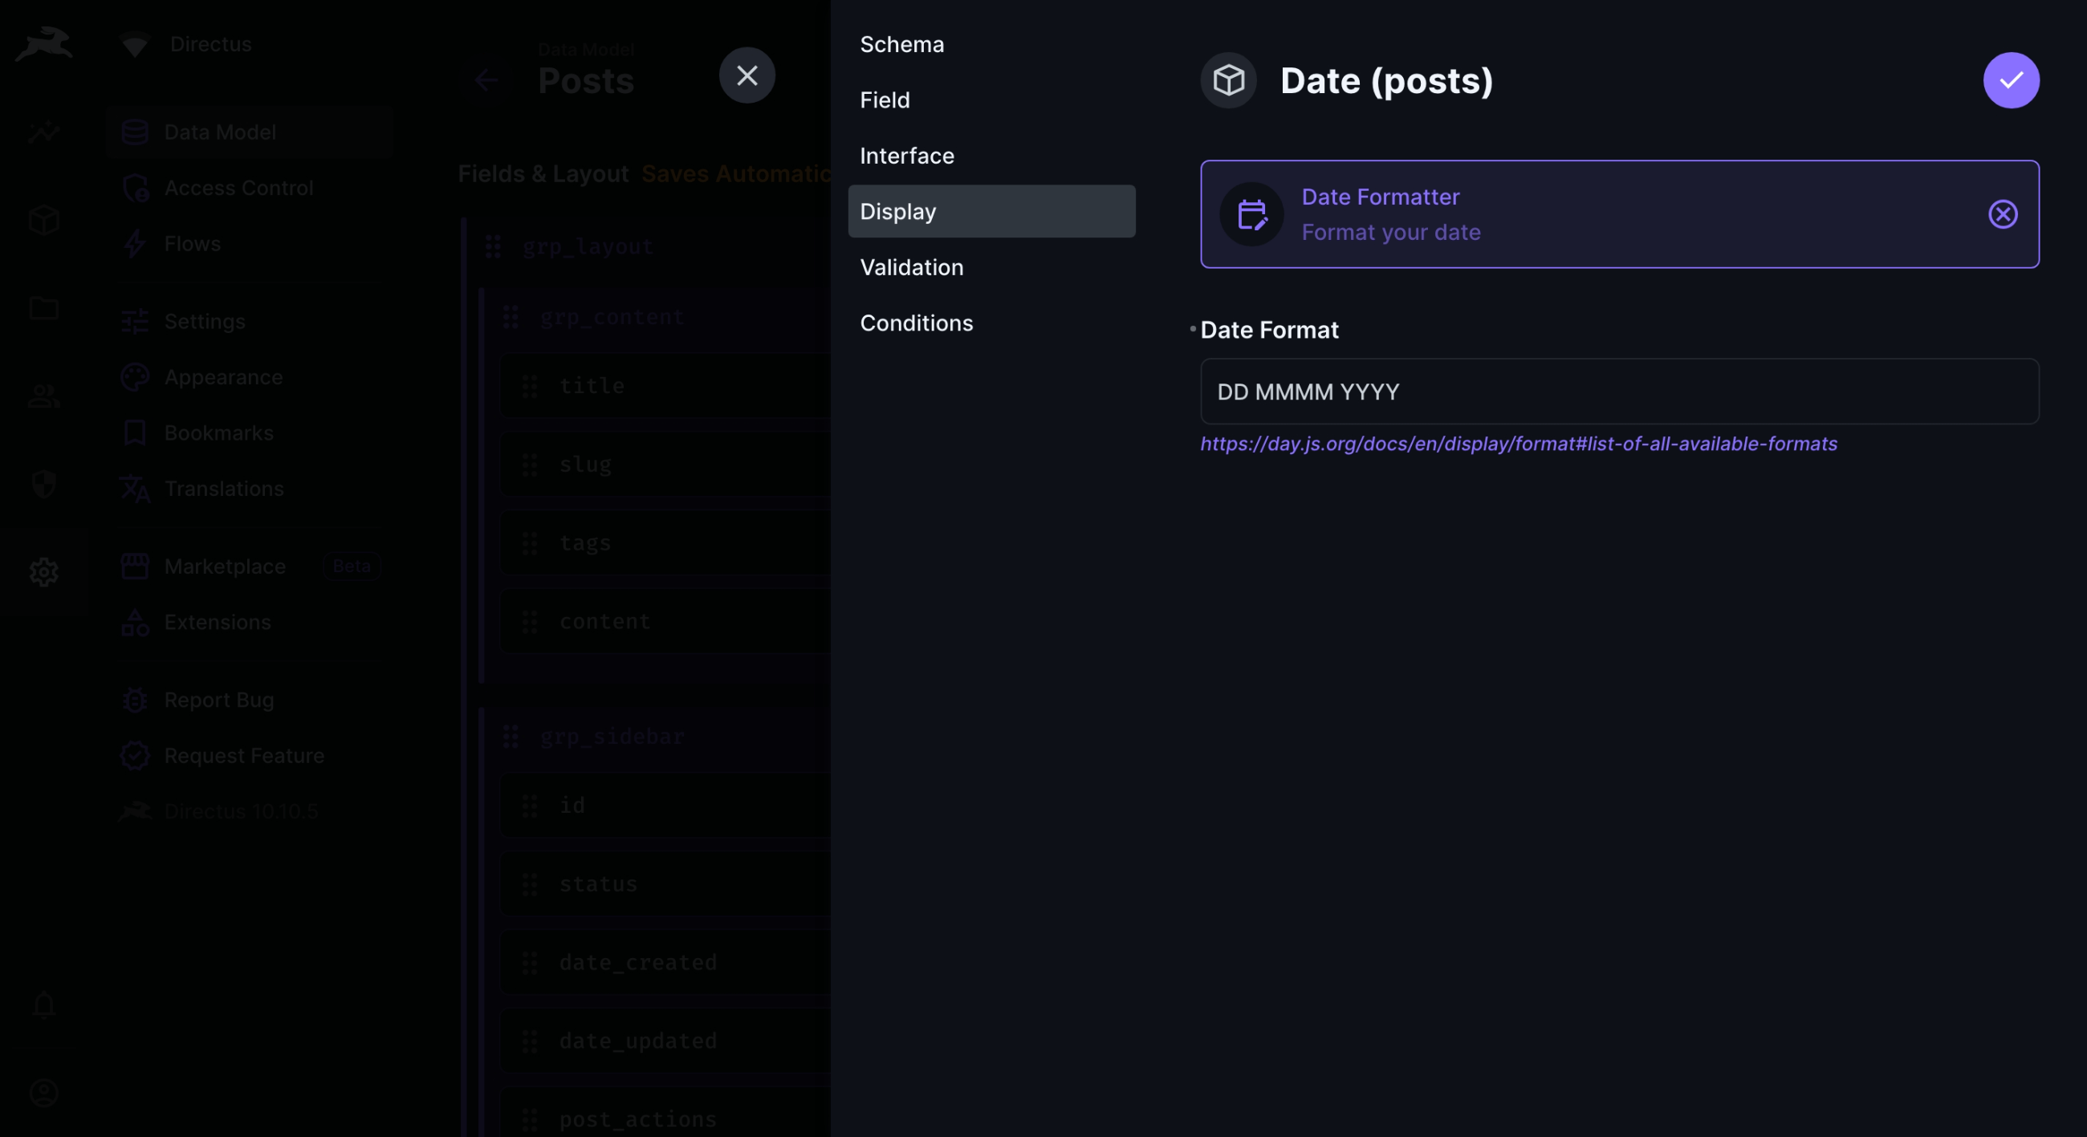2087x1137 pixels.
Task: Click the calendar edit icon of Date Formatter
Action: [x=1251, y=214]
